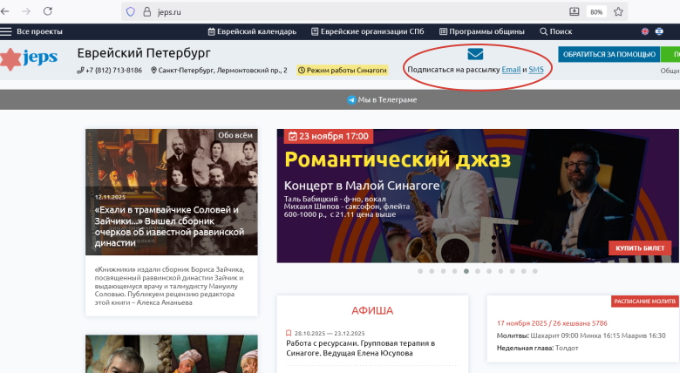Click the envelope newsletter icon
This screenshot has height=373, width=680.
[475, 54]
